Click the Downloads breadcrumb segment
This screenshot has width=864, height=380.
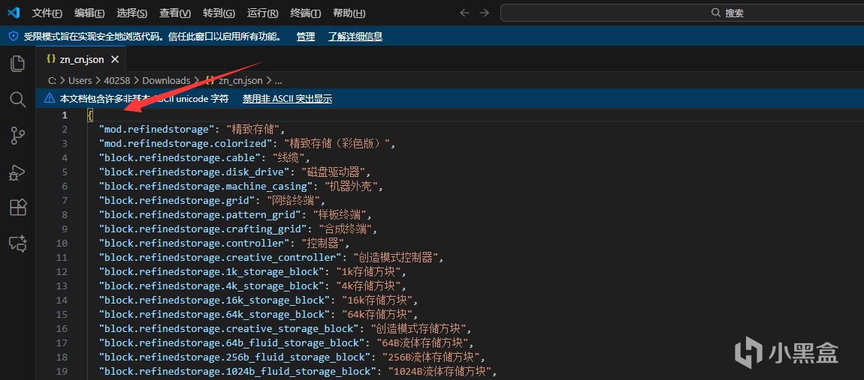(166, 80)
